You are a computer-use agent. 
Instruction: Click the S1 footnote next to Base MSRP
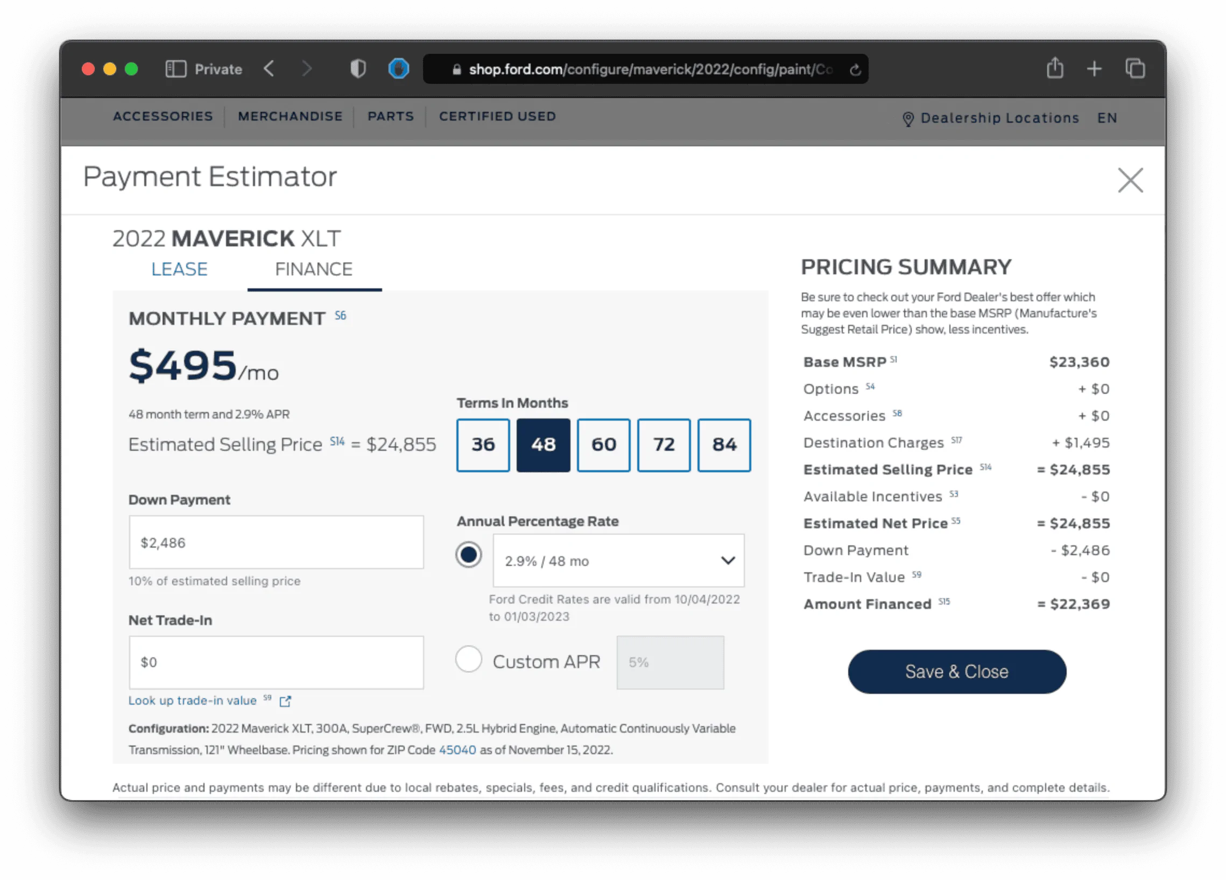click(x=893, y=359)
